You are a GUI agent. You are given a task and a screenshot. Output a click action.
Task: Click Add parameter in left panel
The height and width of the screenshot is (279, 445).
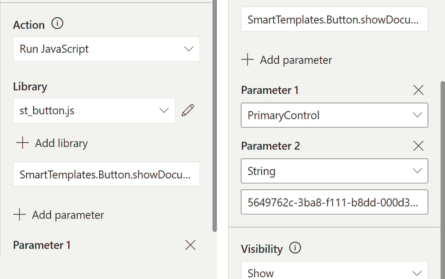[x=59, y=215]
